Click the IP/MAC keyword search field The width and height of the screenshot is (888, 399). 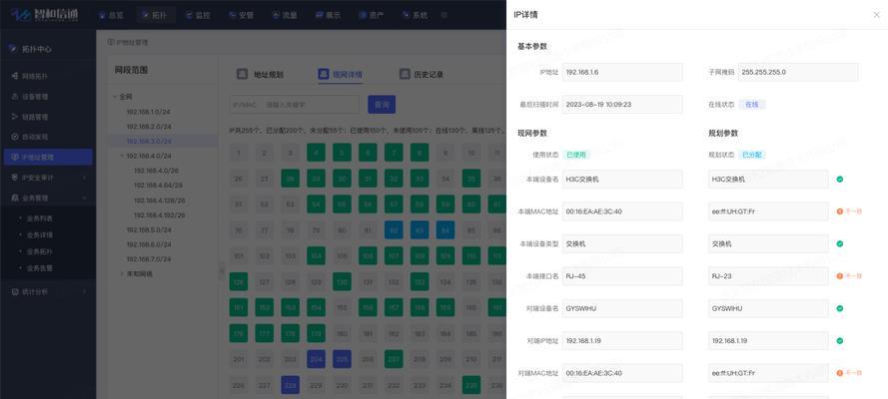(295, 105)
